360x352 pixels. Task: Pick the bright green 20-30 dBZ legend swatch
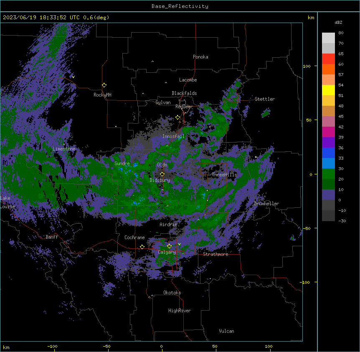point(328,174)
